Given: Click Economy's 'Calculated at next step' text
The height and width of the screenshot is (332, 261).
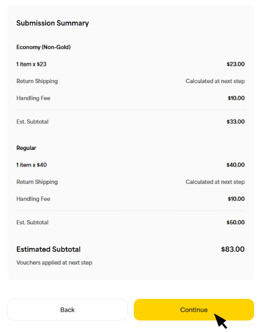Looking at the screenshot, I should [215, 81].
